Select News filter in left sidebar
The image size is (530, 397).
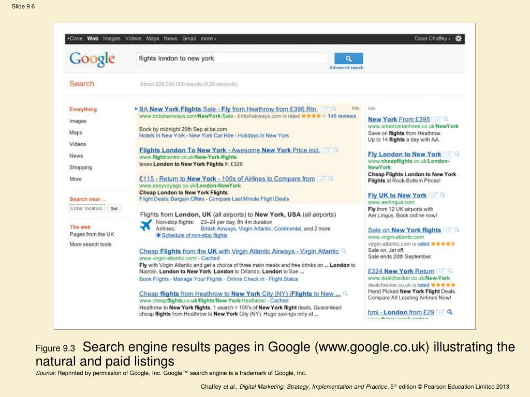(x=76, y=156)
